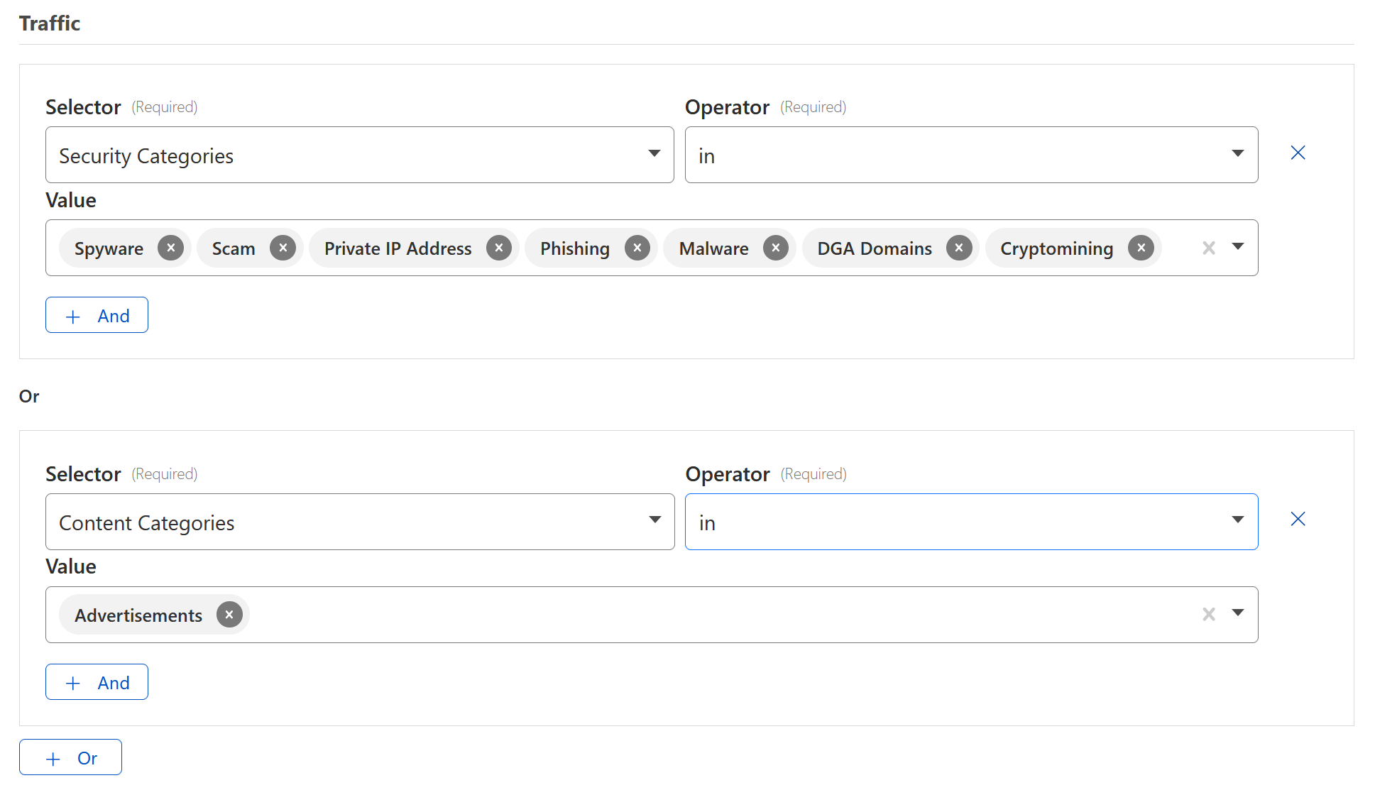The width and height of the screenshot is (1375, 795).
Task: Remove the Scam tag
Action: [x=283, y=248]
